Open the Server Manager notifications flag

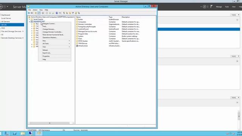(212, 6)
